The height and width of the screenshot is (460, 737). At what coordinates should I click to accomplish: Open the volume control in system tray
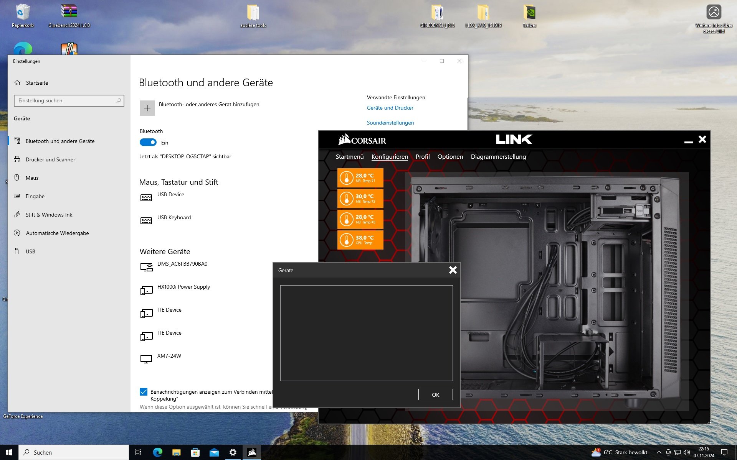tap(687, 452)
